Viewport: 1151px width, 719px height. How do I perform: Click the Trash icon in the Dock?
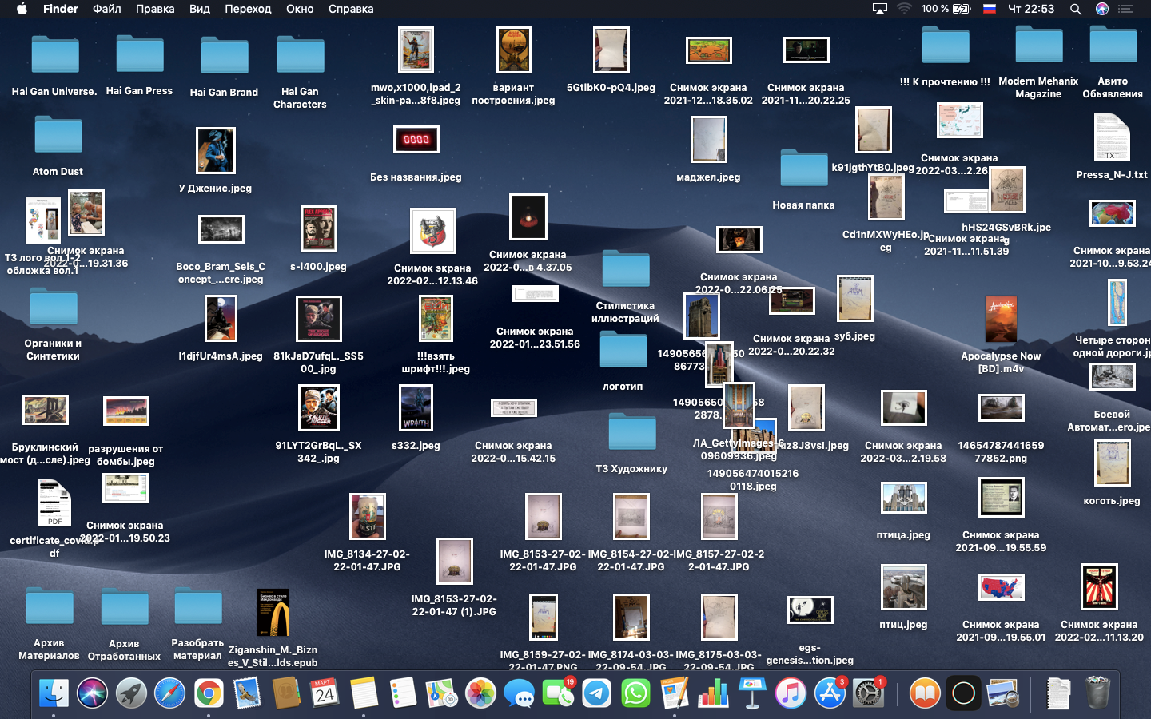click(1097, 693)
